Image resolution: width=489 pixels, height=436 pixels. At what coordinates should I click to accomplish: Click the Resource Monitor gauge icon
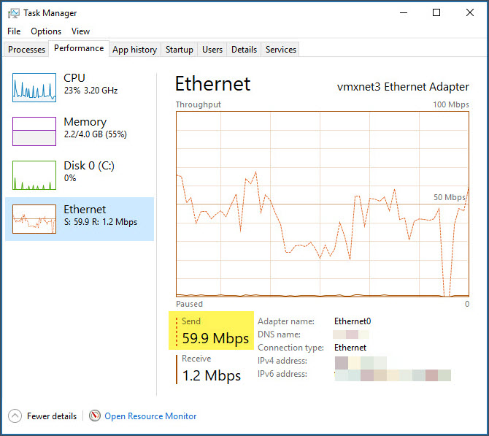click(x=95, y=416)
